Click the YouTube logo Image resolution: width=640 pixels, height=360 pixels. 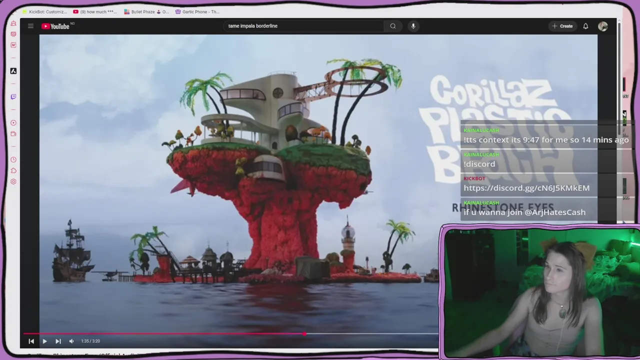56,26
